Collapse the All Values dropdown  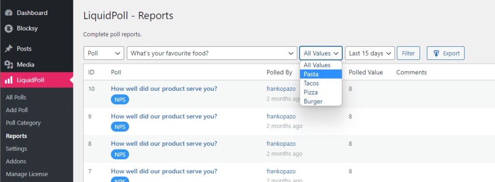click(321, 53)
